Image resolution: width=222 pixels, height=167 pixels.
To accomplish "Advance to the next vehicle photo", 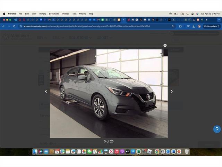I will [x=172, y=92].
